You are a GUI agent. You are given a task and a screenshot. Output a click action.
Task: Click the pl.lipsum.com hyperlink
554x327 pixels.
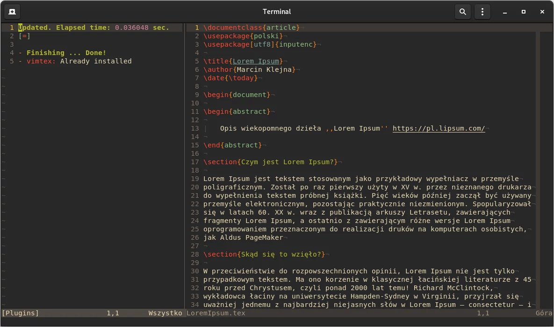coord(438,128)
